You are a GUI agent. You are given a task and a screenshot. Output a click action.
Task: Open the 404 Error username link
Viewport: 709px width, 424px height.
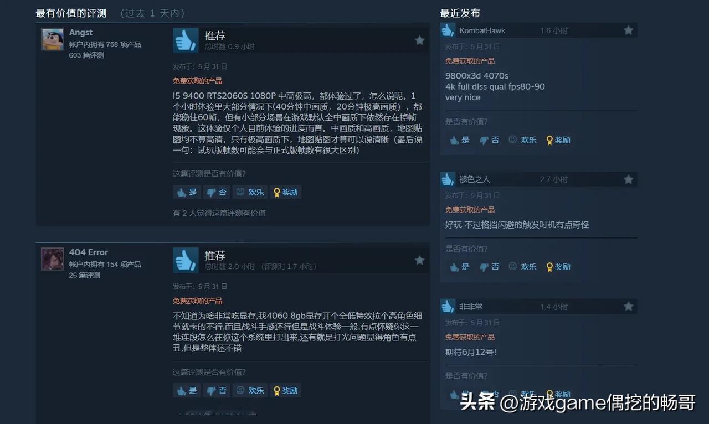89,252
